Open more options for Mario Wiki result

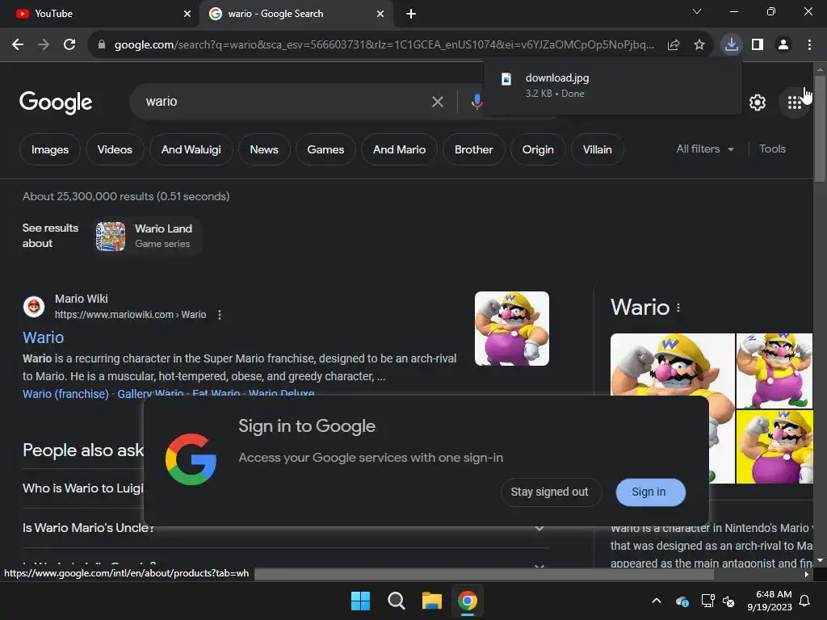220,315
